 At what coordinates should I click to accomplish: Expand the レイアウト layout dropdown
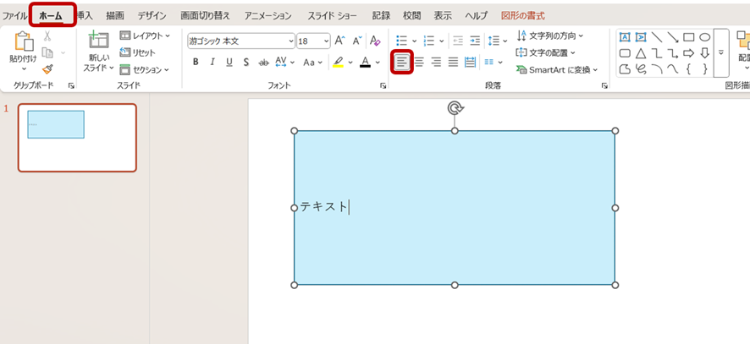click(145, 35)
